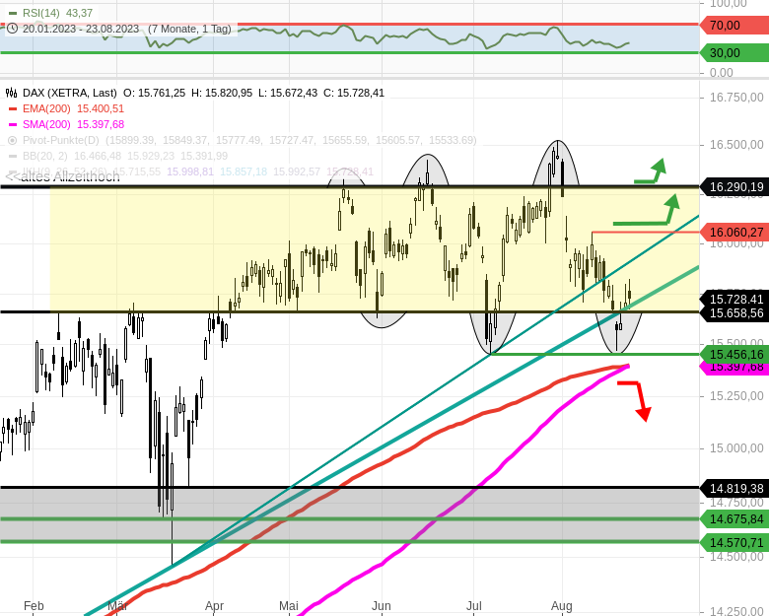This screenshot has width=769, height=616.
Task: Click the Apr month label on time axis
Action: (x=214, y=606)
